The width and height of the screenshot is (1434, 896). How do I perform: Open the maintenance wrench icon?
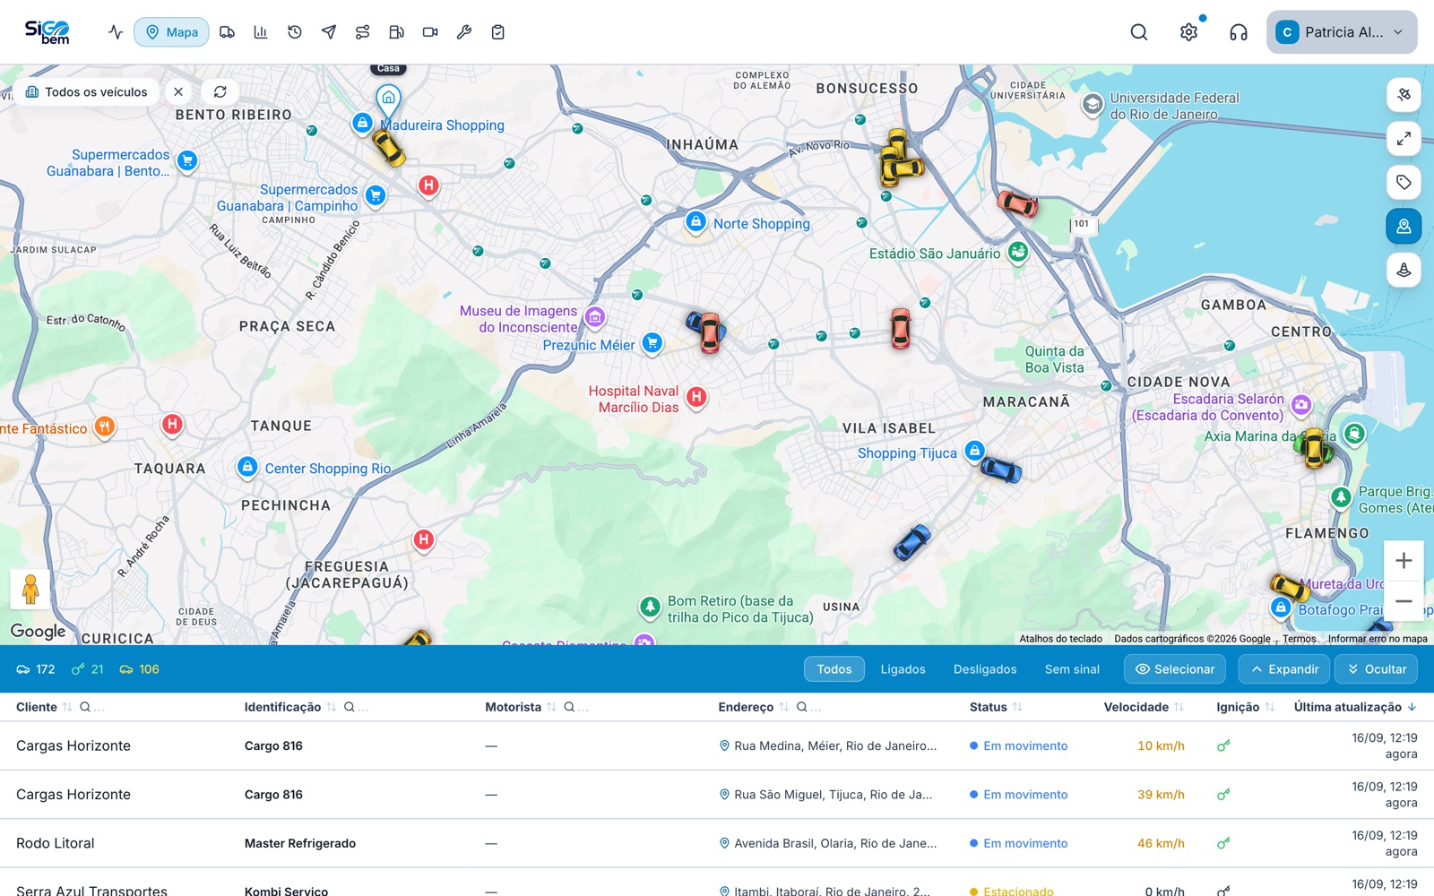(464, 32)
